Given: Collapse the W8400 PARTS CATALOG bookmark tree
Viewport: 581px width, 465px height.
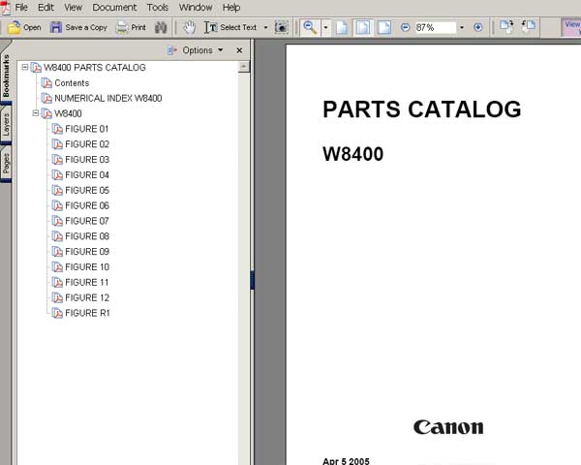Looking at the screenshot, I should tap(25, 67).
